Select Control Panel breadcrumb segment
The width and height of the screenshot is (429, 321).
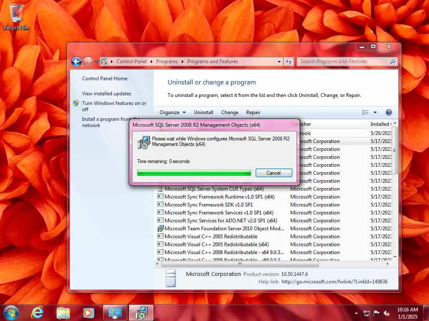132,62
